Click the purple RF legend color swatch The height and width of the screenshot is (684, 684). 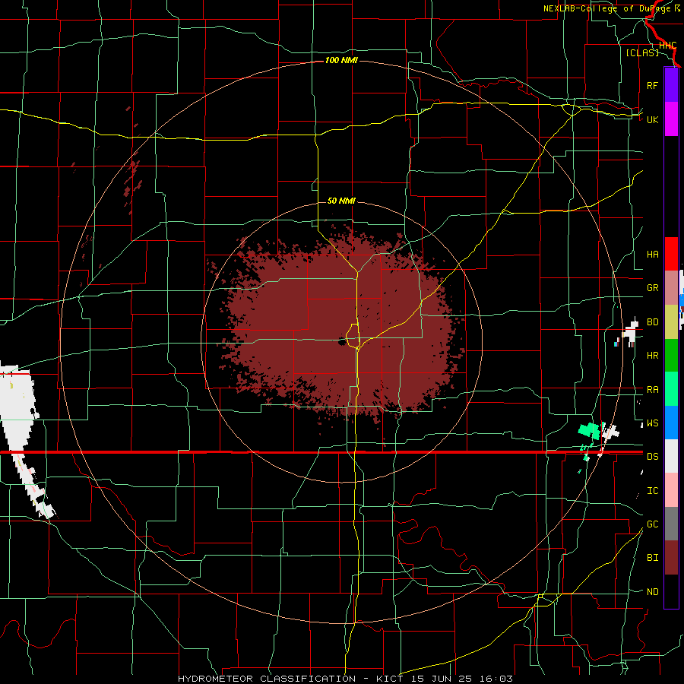tap(671, 85)
